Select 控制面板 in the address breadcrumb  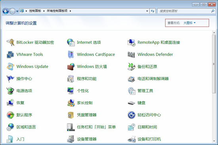point(35,11)
